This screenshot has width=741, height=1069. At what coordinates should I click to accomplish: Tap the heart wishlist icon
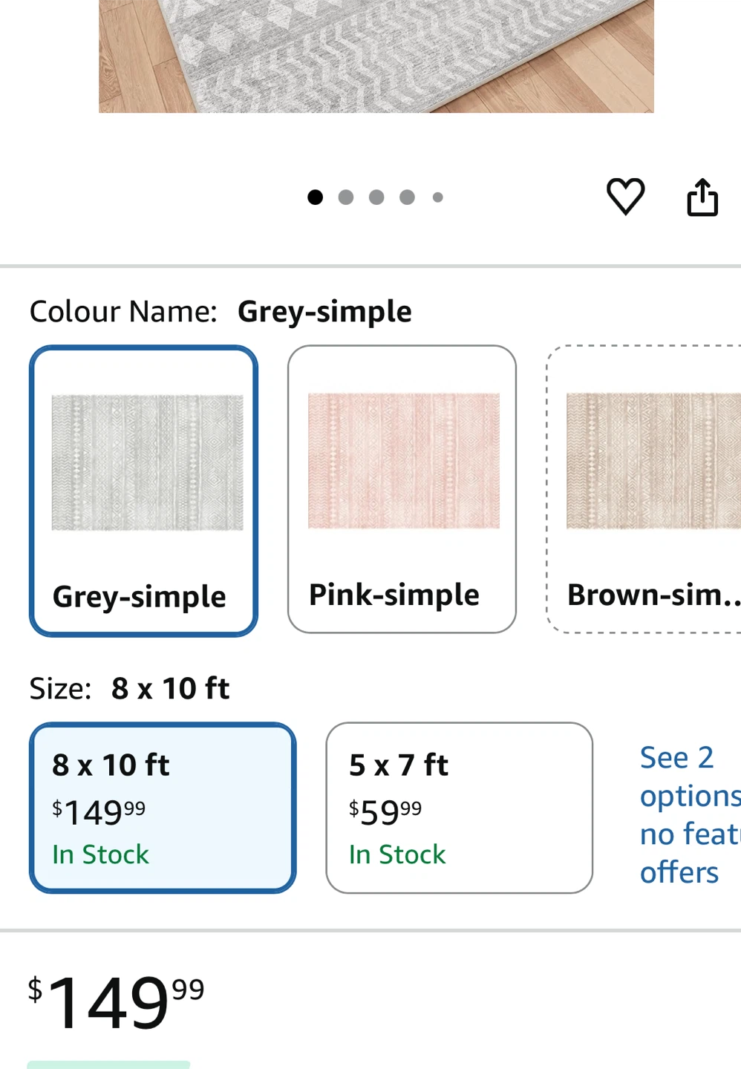[x=625, y=197]
